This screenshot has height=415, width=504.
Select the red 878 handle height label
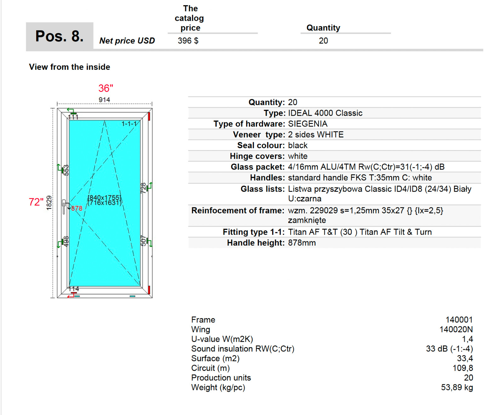77,208
